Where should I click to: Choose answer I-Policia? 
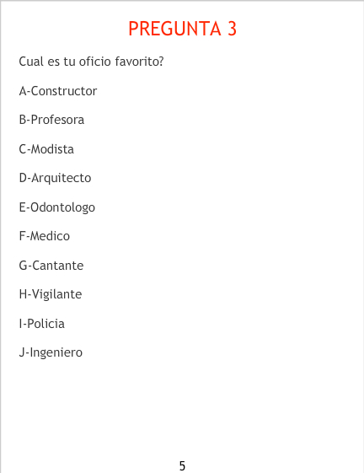(41, 324)
